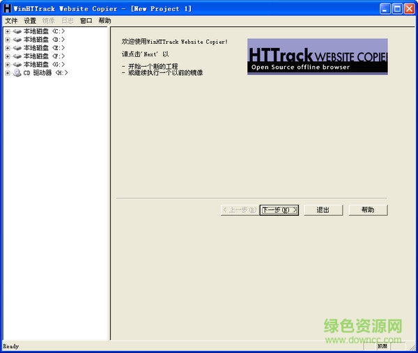
Task: Expand the G: drive tree node
Action: coord(8,65)
